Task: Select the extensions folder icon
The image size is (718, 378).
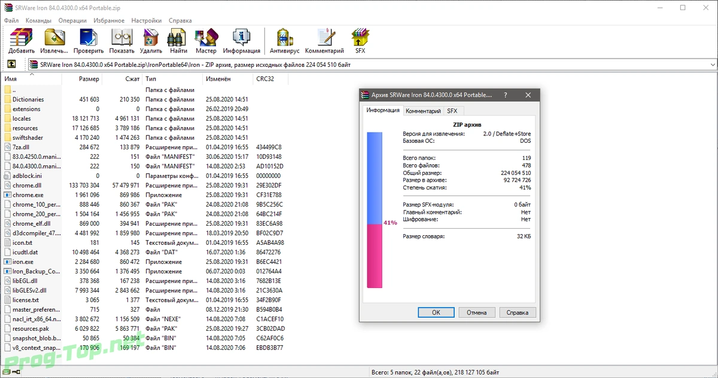Action: click(7, 109)
